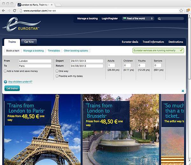Viewport: 191px width, 165px height.
Task: Close the London to Paris browser tab
Action: 52,5
